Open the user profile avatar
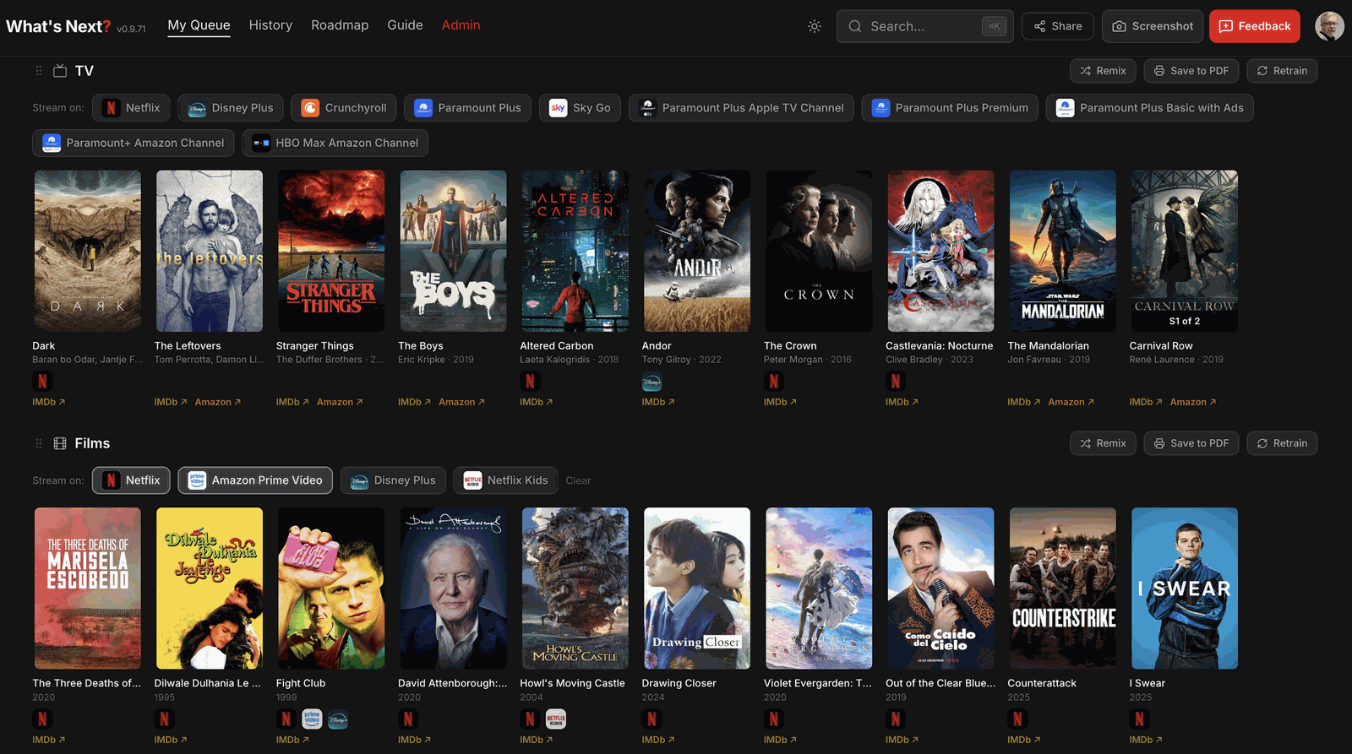Screen dimensions: 1352x754 pos(1329,26)
